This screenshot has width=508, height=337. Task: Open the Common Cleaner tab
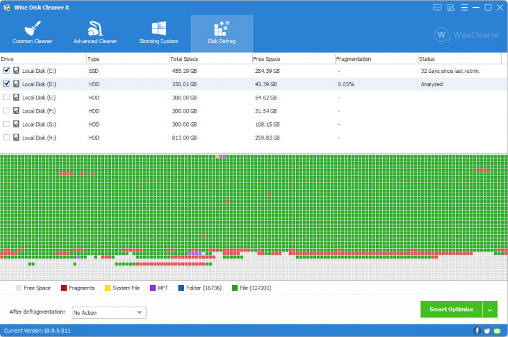coord(32,34)
